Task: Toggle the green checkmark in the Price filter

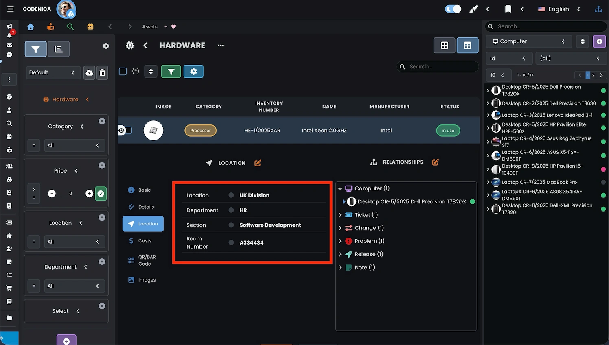Action: pyautogui.click(x=101, y=194)
